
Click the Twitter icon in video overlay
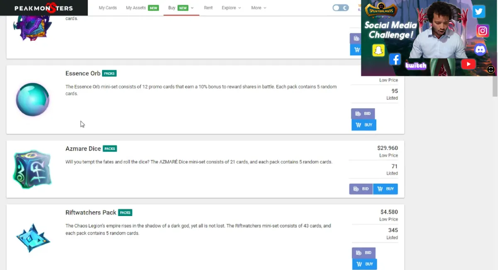(x=479, y=11)
